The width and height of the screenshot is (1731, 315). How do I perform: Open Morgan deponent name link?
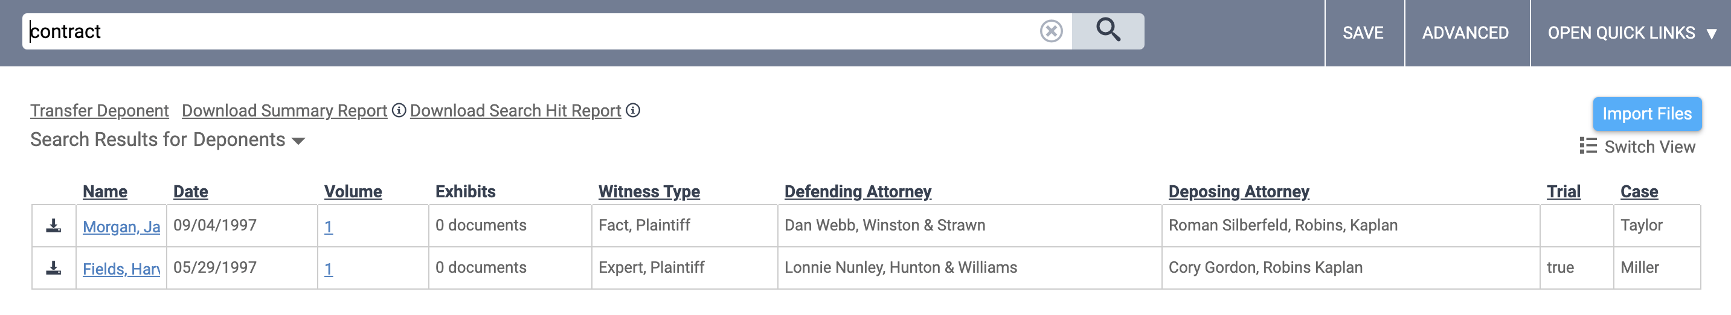click(x=121, y=227)
